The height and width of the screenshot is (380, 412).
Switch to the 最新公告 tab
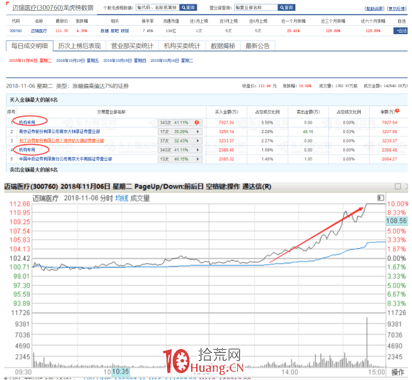[257, 46]
